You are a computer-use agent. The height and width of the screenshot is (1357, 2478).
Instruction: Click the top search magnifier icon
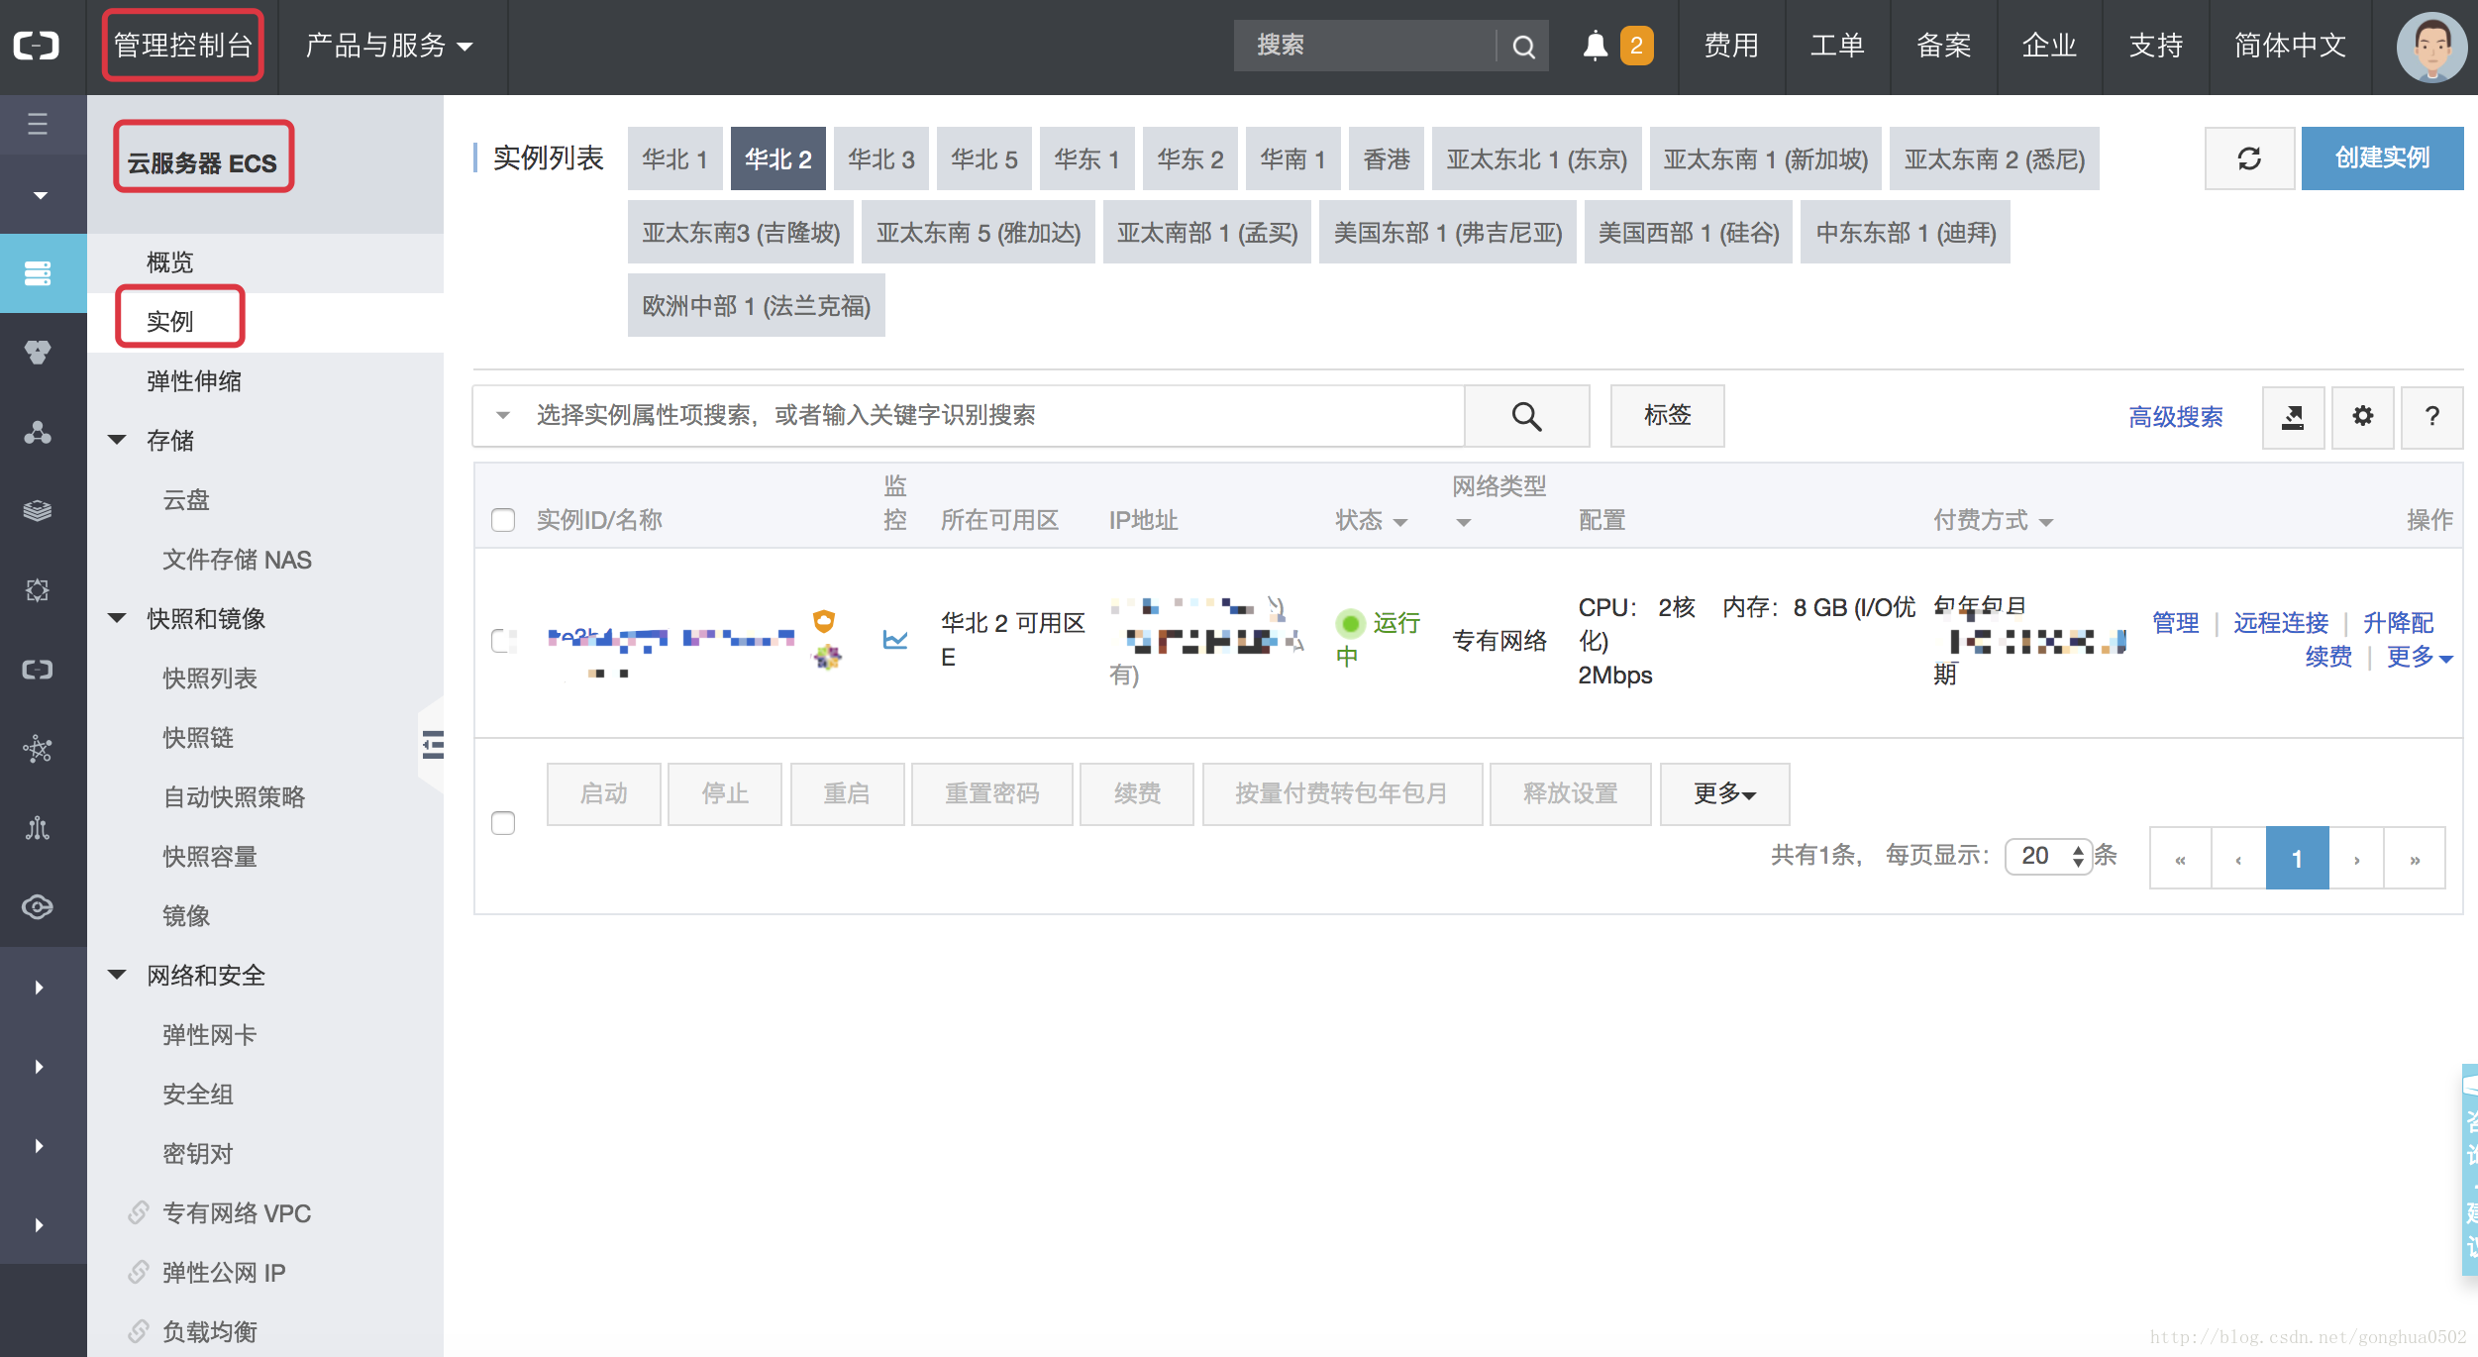tap(1524, 46)
